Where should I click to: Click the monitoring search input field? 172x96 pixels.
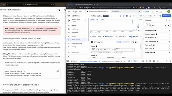click(x=125, y=11)
